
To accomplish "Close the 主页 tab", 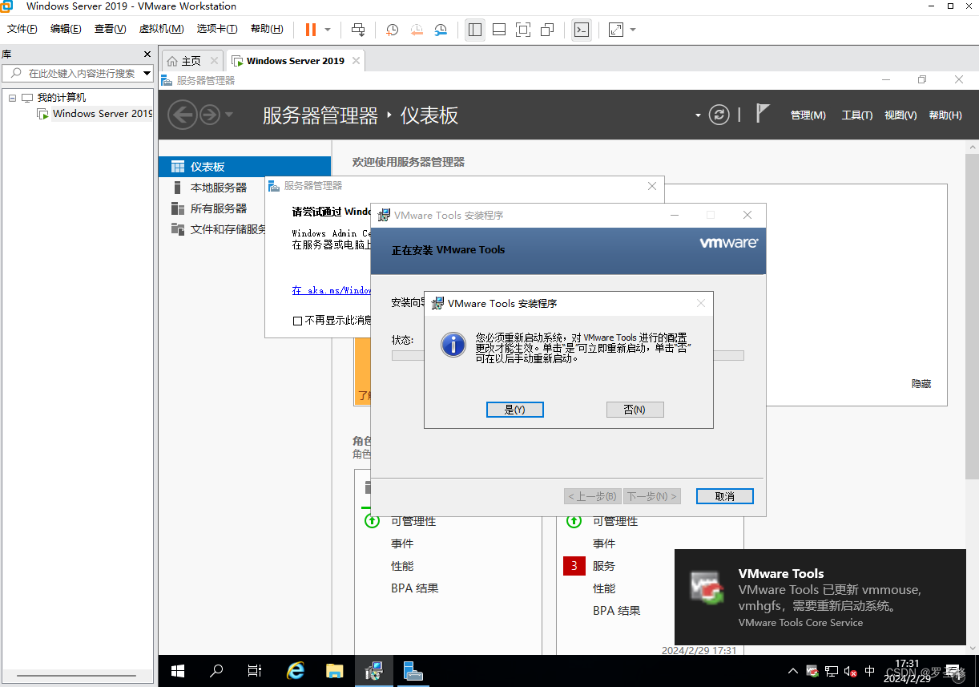I will click(x=214, y=60).
